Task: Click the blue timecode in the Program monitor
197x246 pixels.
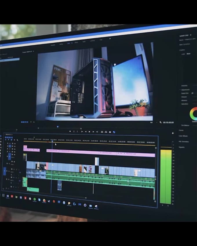Action: [25, 122]
